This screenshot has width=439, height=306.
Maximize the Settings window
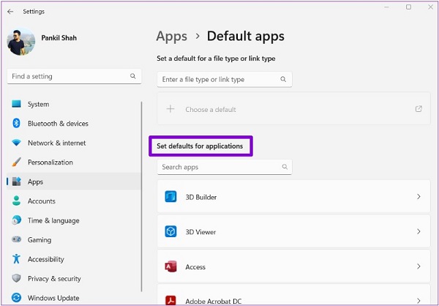coord(408,7)
